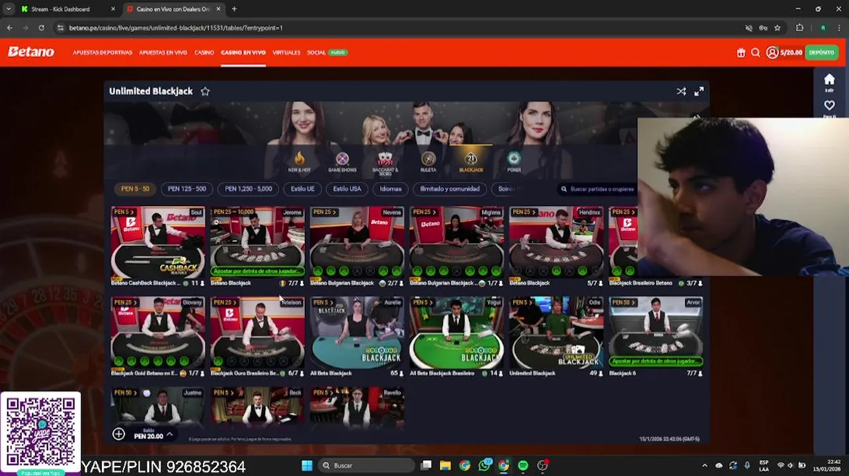Toggle the Ilimitado y comunidad filter
The image size is (849, 476).
coord(450,189)
